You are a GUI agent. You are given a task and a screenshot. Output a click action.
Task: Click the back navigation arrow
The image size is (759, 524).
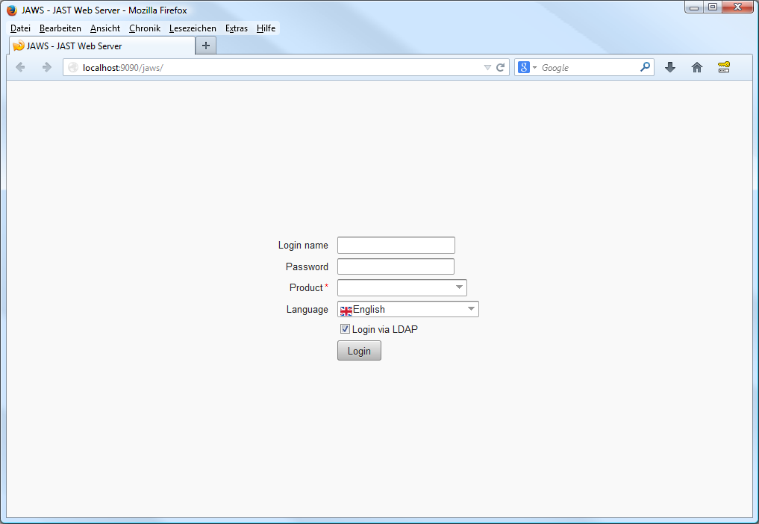19,67
